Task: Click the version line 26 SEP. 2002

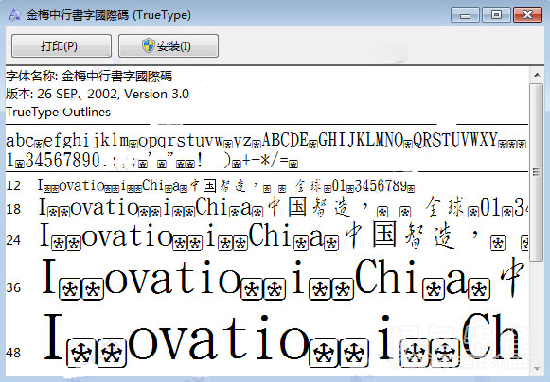Action: 98,94
